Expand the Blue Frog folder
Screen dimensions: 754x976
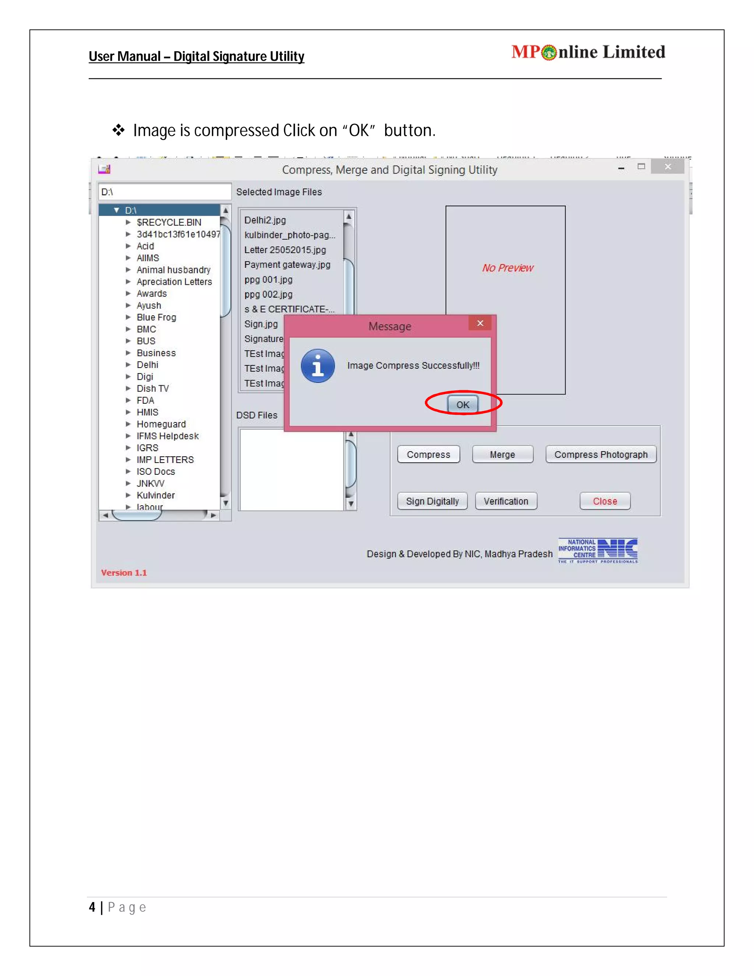tap(128, 317)
